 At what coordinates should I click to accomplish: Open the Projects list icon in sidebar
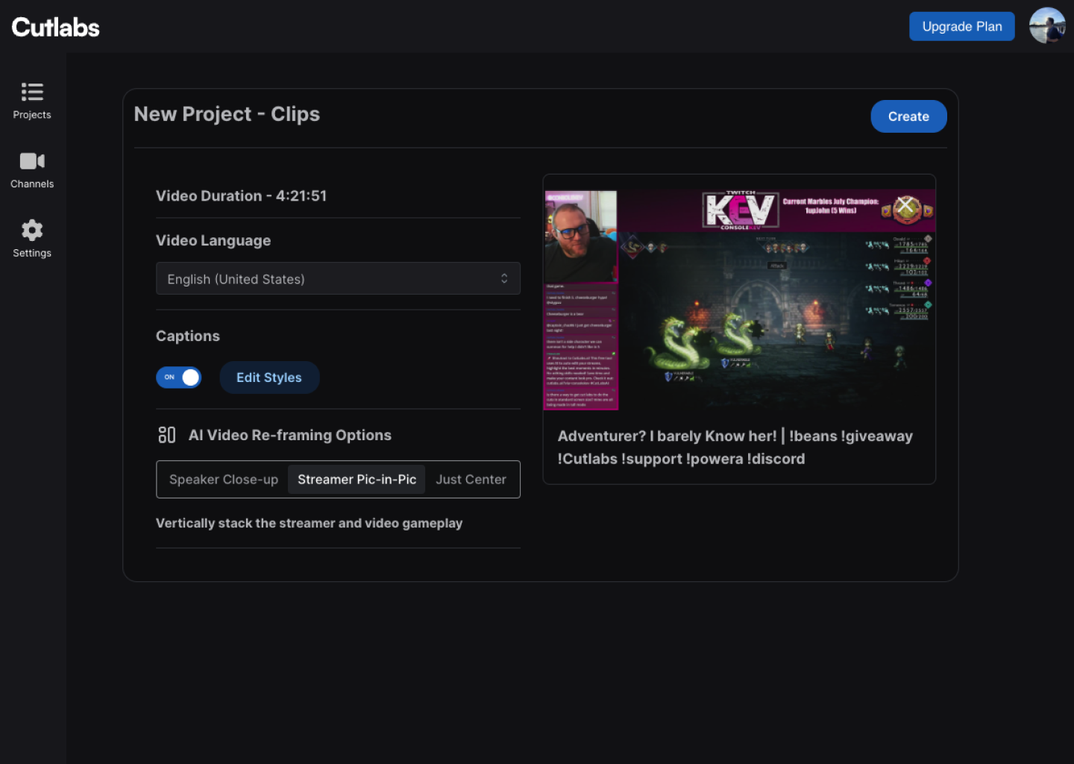tap(32, 92)
